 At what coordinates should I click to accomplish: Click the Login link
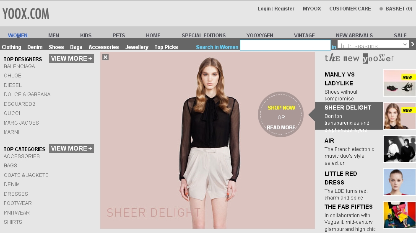[264, 9]
